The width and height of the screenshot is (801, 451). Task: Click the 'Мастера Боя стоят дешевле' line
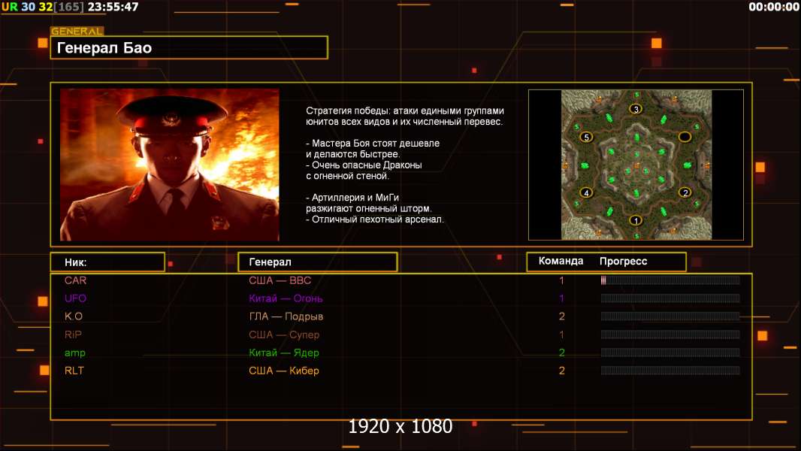pos(373,144)
